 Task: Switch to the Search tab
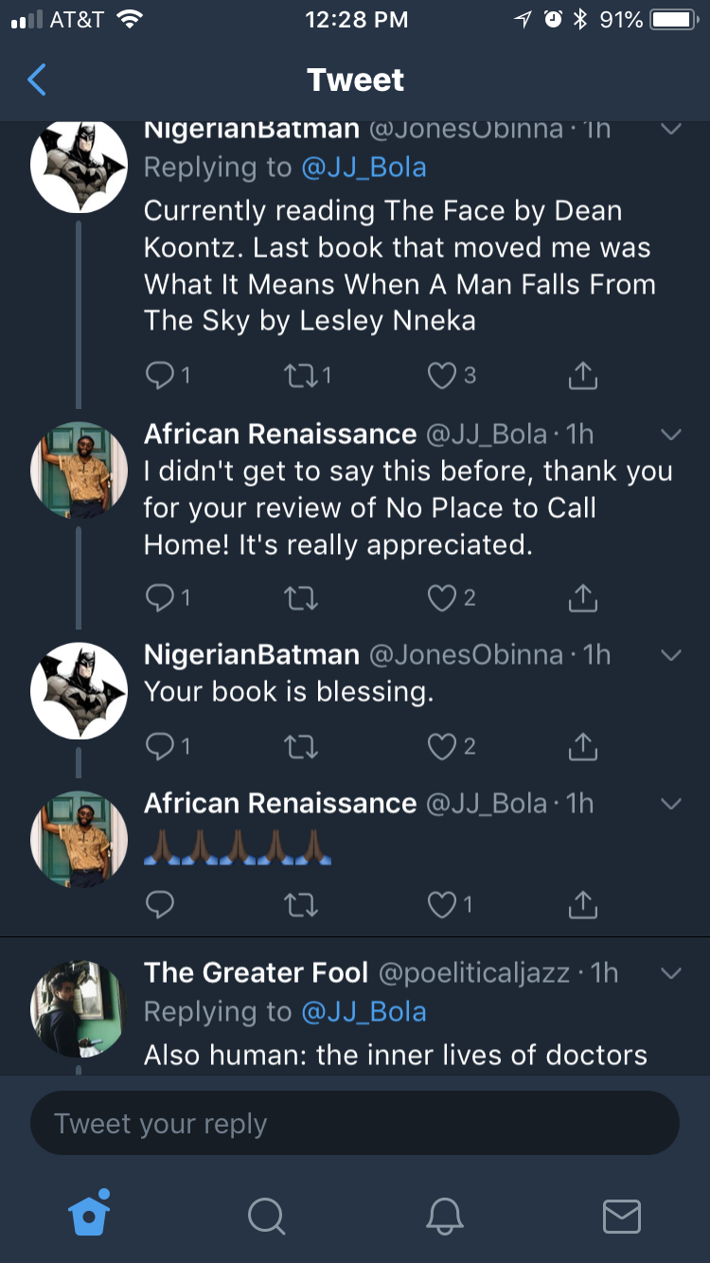pos(266,1215)
